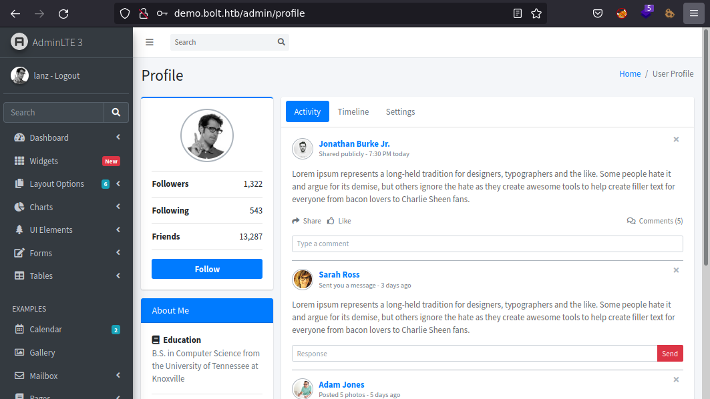Click the insecure connection padlock icon

144,13
